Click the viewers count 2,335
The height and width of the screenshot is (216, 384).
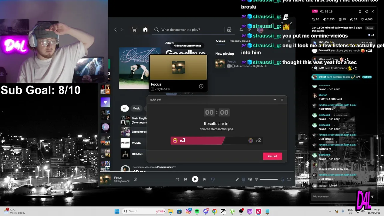click(x=329, y=19)
